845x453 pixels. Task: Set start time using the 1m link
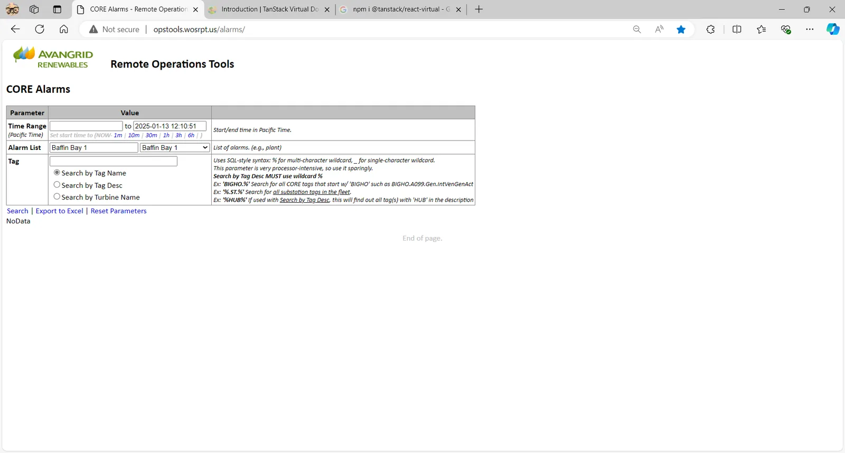[118, 136]
